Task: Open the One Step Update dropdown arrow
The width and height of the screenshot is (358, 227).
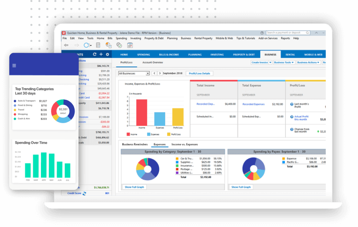Action: click(91, 45)
